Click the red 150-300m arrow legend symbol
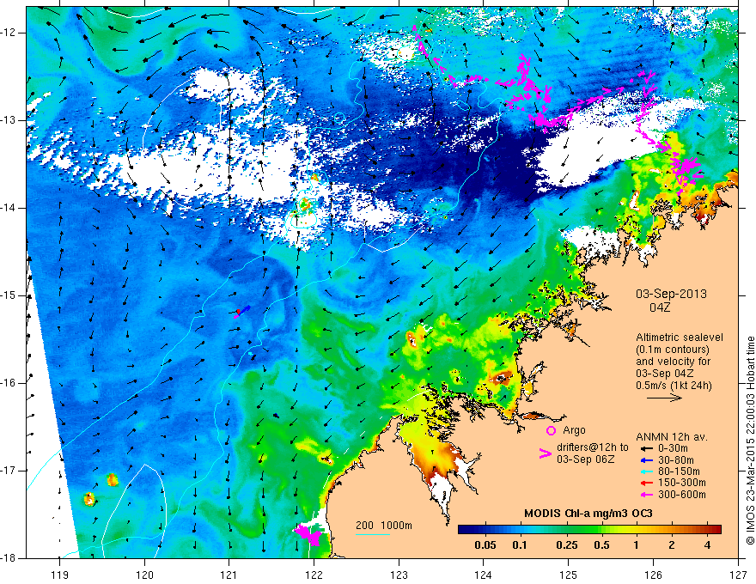The image size is (756, 584). [646, 483]
